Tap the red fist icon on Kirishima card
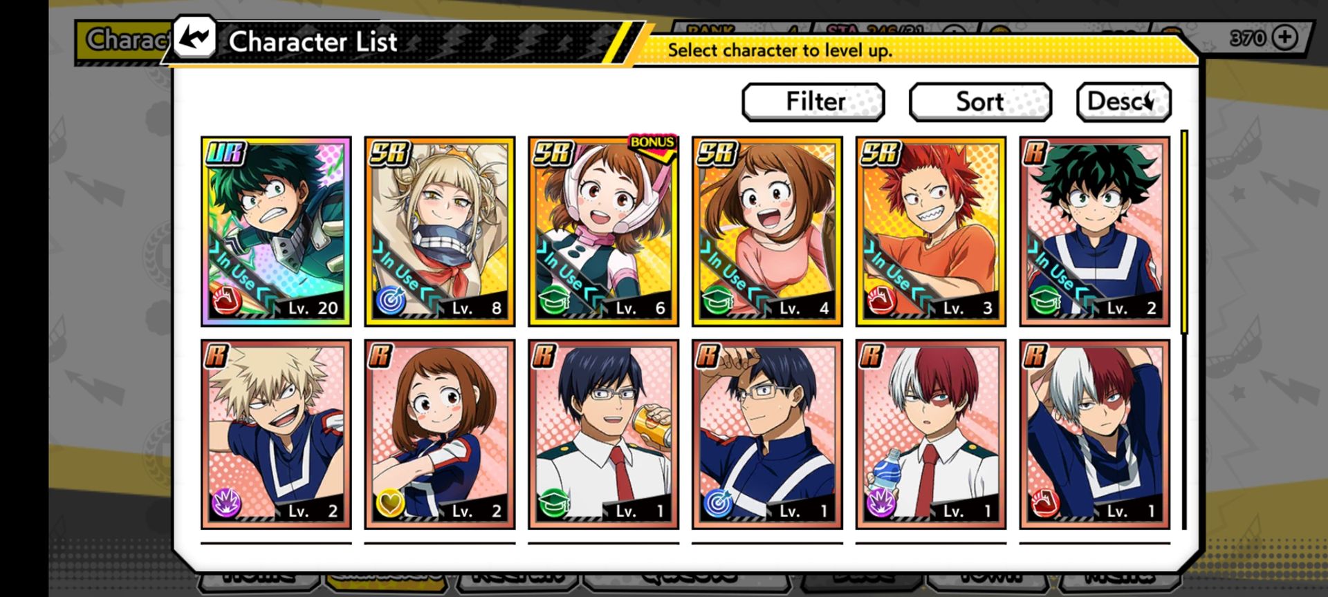1328x597 pixels. click(x=881, y=301)
